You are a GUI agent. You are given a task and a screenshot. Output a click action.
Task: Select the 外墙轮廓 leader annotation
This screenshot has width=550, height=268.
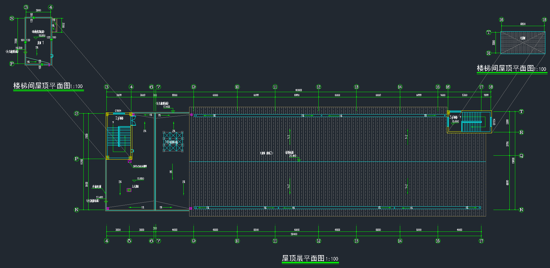[x=97, y=187]
